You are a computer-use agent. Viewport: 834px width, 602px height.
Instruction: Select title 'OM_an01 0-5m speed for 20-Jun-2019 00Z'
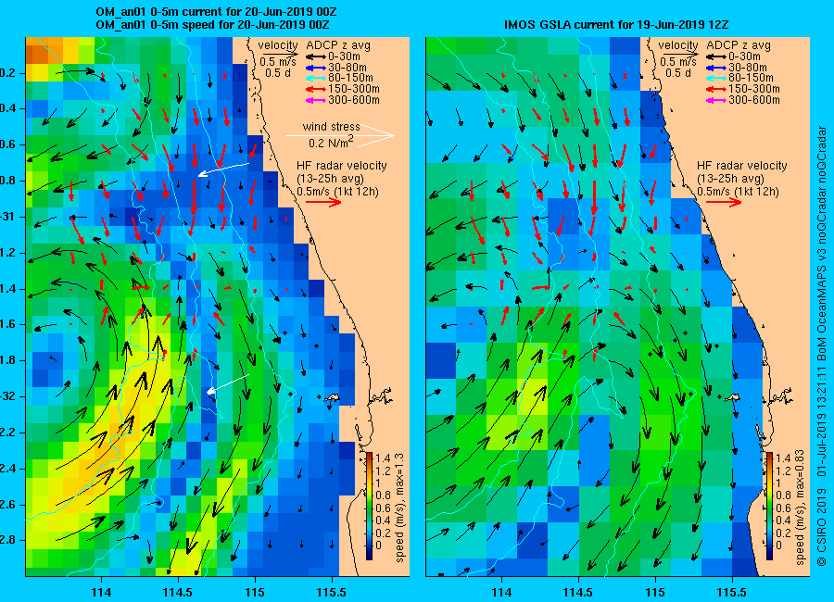coord(212,25)
